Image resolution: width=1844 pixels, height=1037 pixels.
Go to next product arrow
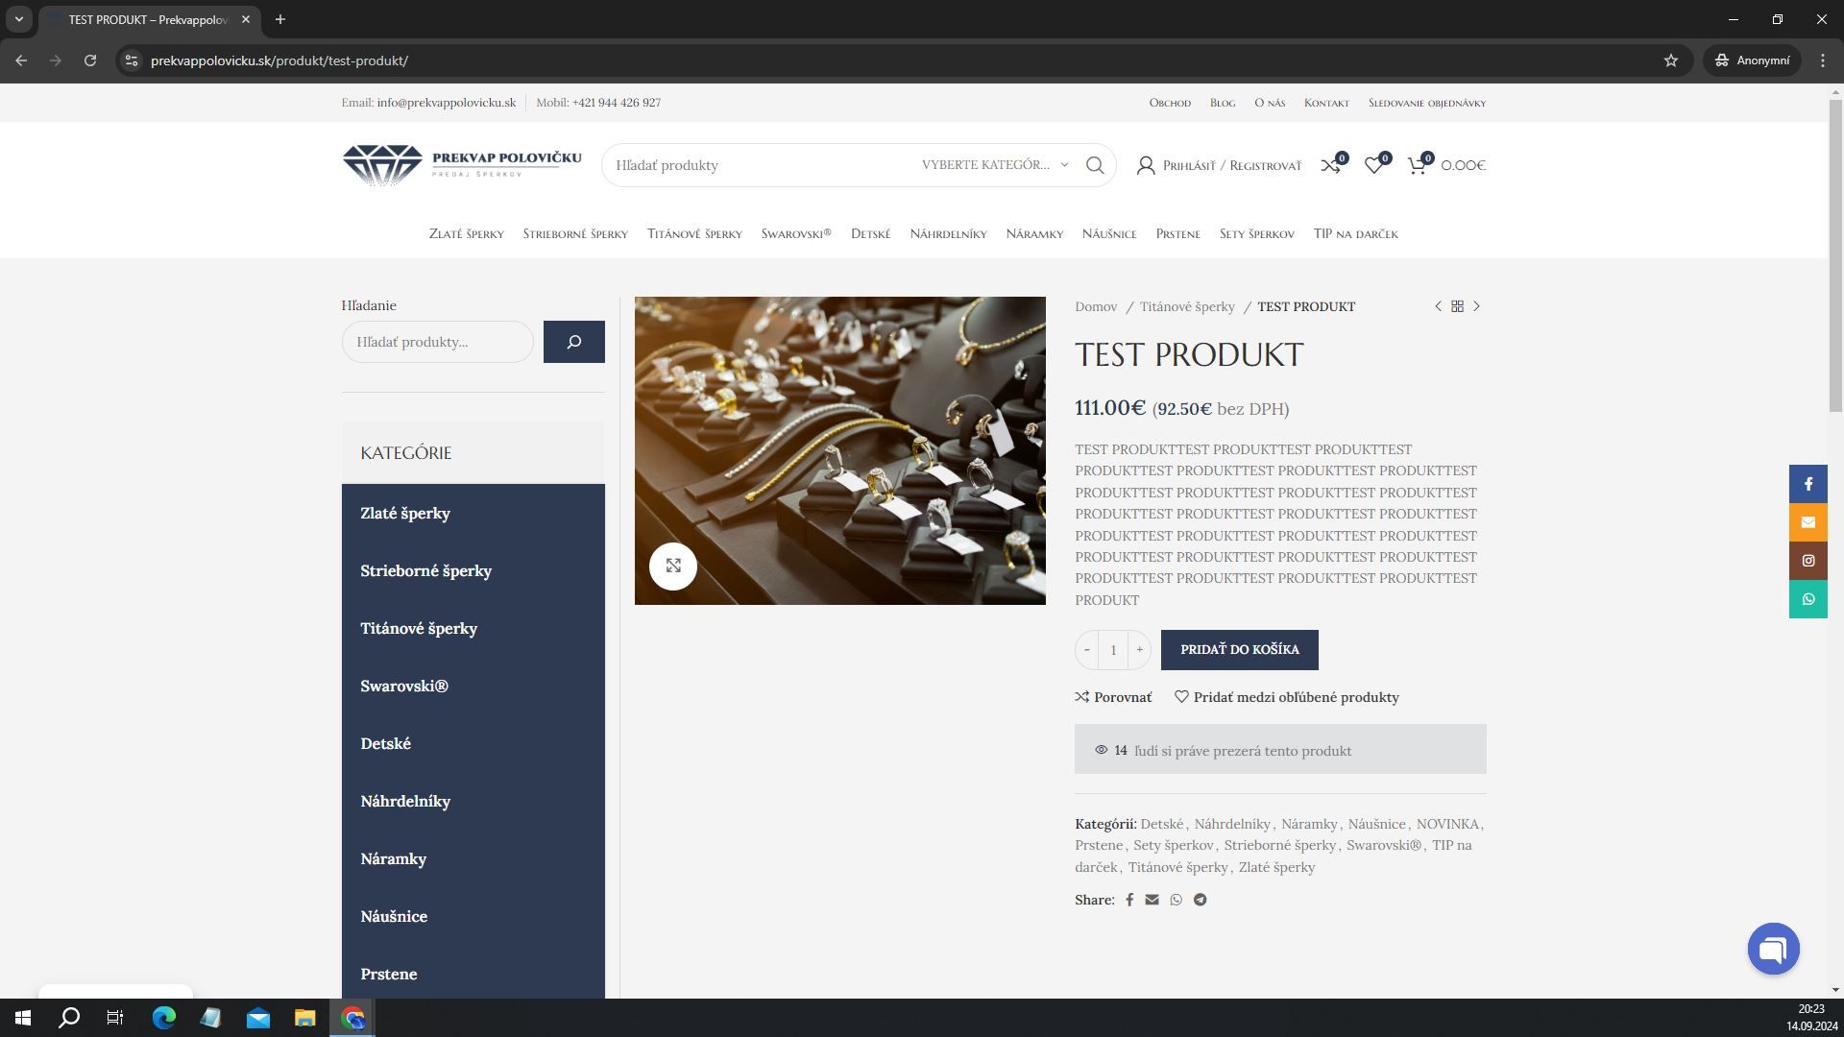(x=1477, y=306)
